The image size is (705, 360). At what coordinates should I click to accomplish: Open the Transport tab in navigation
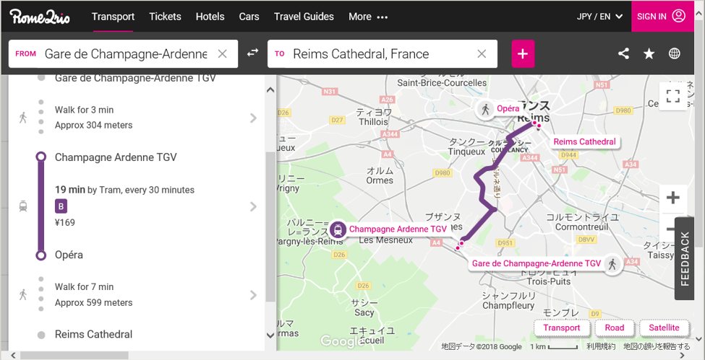[113, 17]
